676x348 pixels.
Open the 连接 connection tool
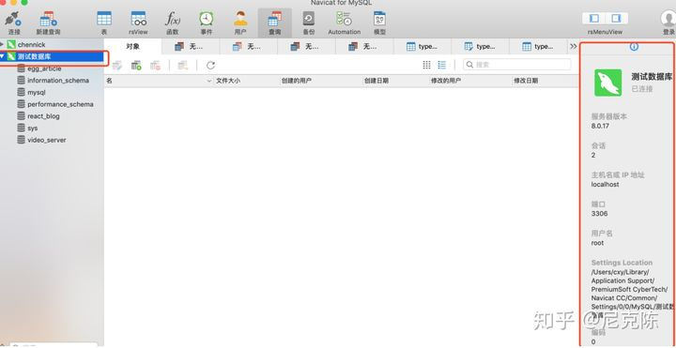click(14, 23)
